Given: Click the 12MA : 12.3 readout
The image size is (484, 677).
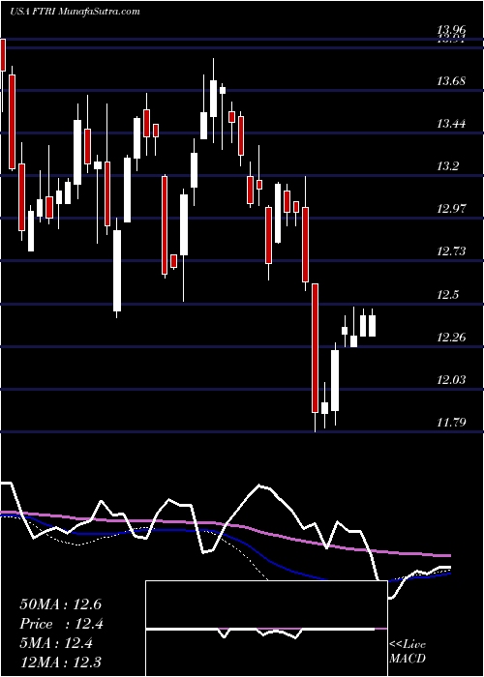Looking at the screenshot, I should [60, 662].
